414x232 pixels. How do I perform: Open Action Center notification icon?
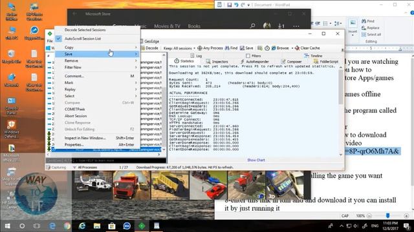coord(407,226)
